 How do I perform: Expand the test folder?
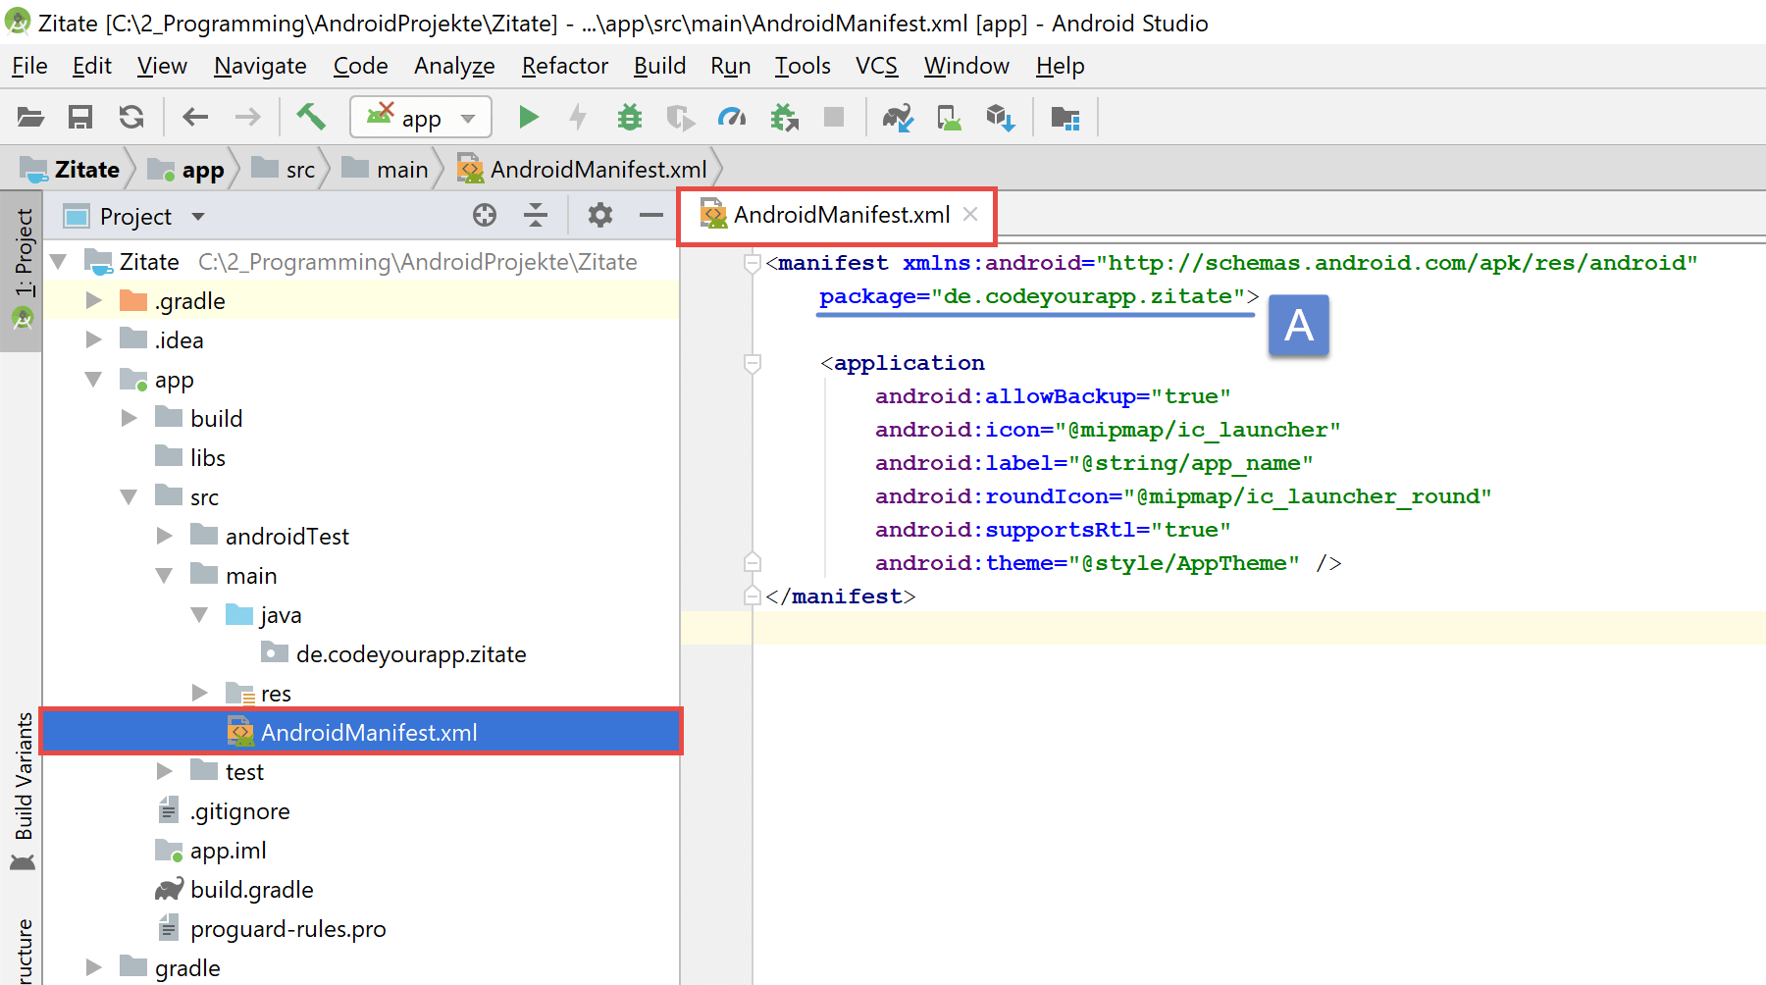coord(165,772)
